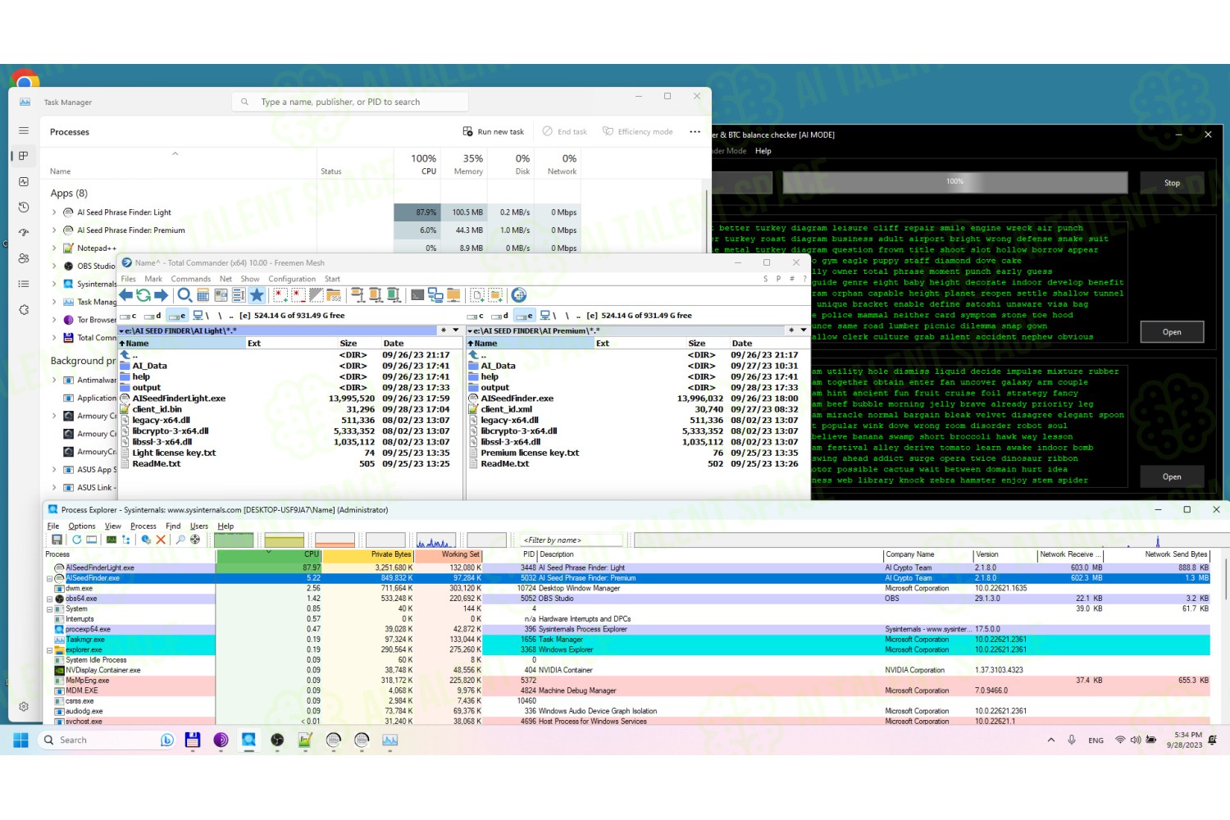The height and width of the screenshot is (820, 1230).
Task: Open Users page in Task Manager sidebar
Action: point(24,258)
